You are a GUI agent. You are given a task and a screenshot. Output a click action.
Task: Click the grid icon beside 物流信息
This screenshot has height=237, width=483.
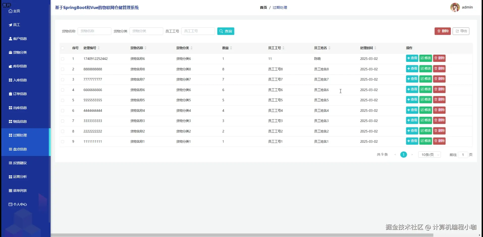[10, 122]
